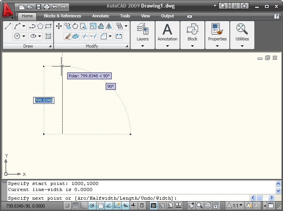Screen dimensions: 283x211
Task: Expand the Draw Order dropdown arrow
Action: 126,26
